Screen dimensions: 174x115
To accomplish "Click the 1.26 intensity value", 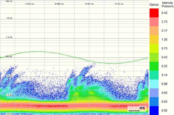I will coord(164,39).
